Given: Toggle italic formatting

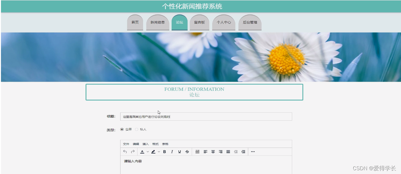Looking at the screenshot, I should click(x=172, y=152).
